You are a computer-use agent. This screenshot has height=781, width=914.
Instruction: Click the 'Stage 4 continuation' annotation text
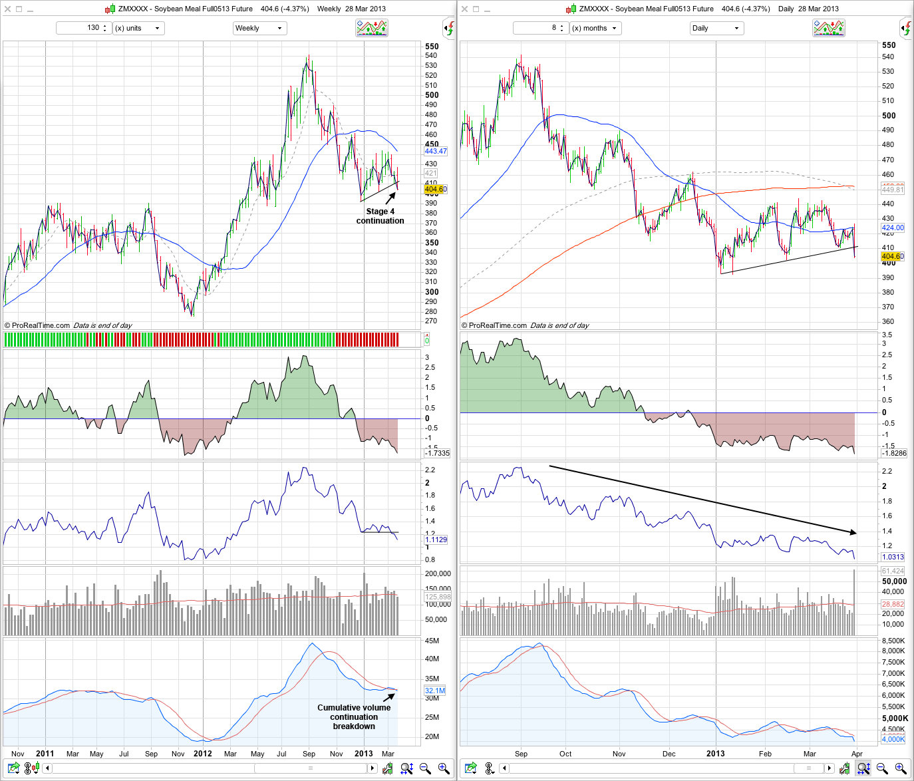380,216
